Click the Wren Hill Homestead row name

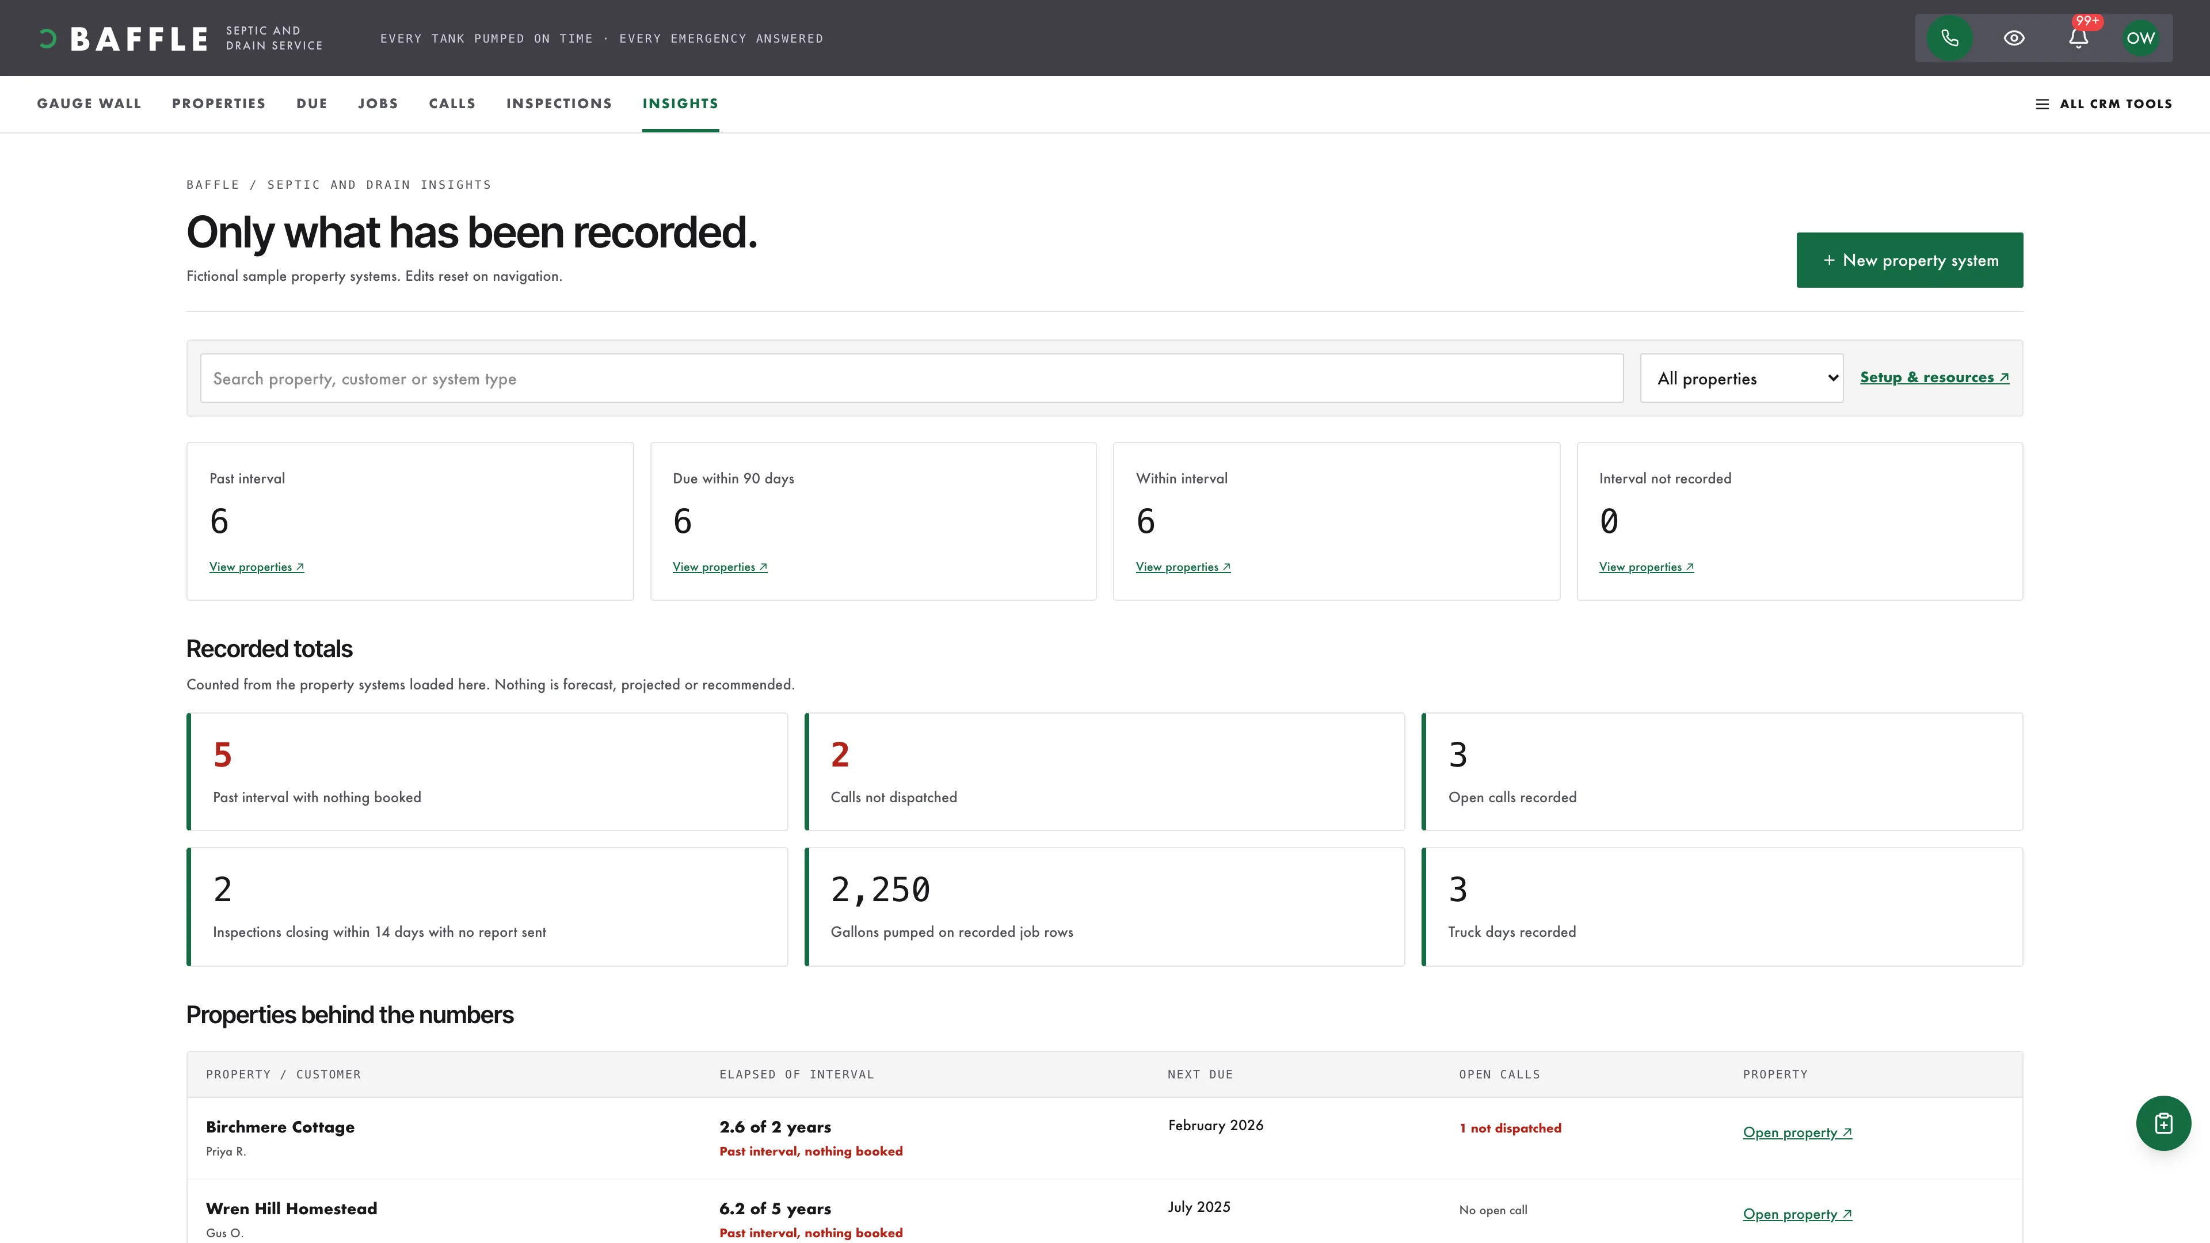(292, 1208)
